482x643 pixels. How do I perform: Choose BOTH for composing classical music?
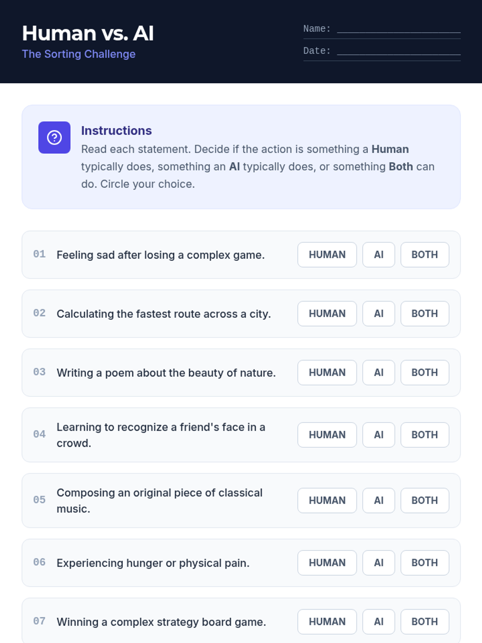[x=425, y=501]
